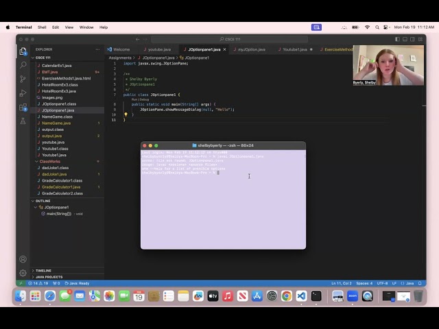Click the Zoom participant video thumbnail
439x329 pixels.
point(388,65)
